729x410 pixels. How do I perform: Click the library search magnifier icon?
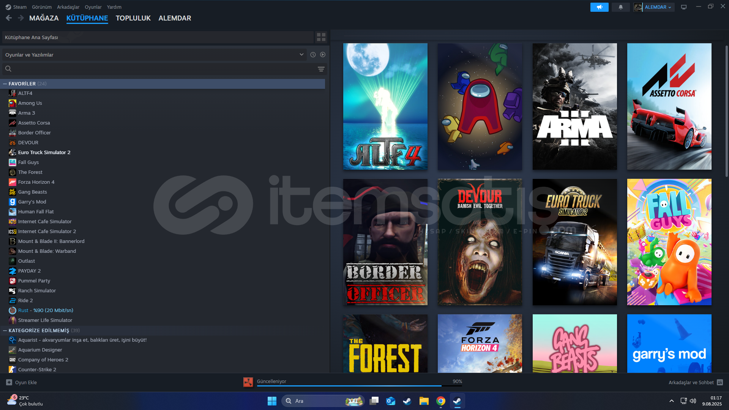8,69
